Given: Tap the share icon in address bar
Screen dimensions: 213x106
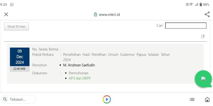Looking at the screenshot, I should tap(207, 15).
